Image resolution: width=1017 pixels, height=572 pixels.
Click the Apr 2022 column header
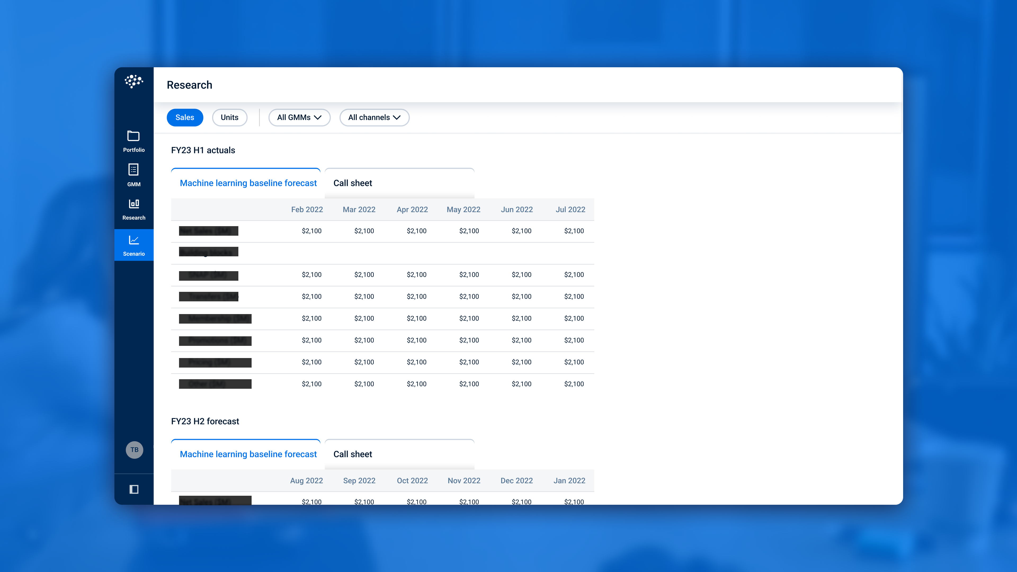[412, 210]
